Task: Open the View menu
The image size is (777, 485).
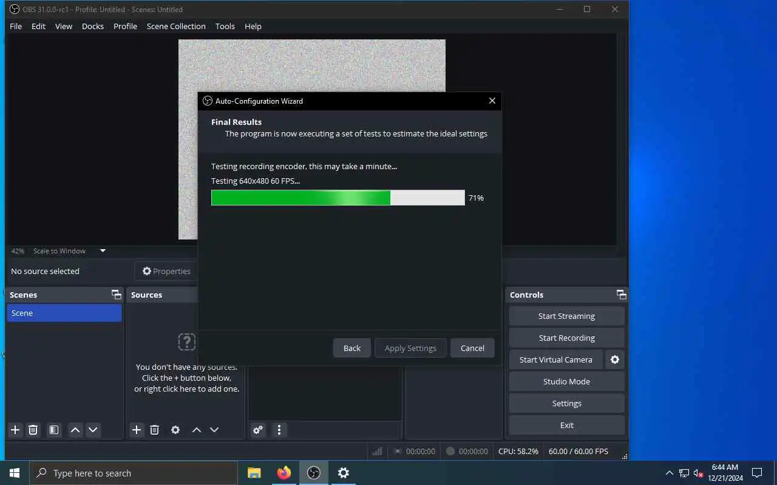Action: click(x=64, y=26)
